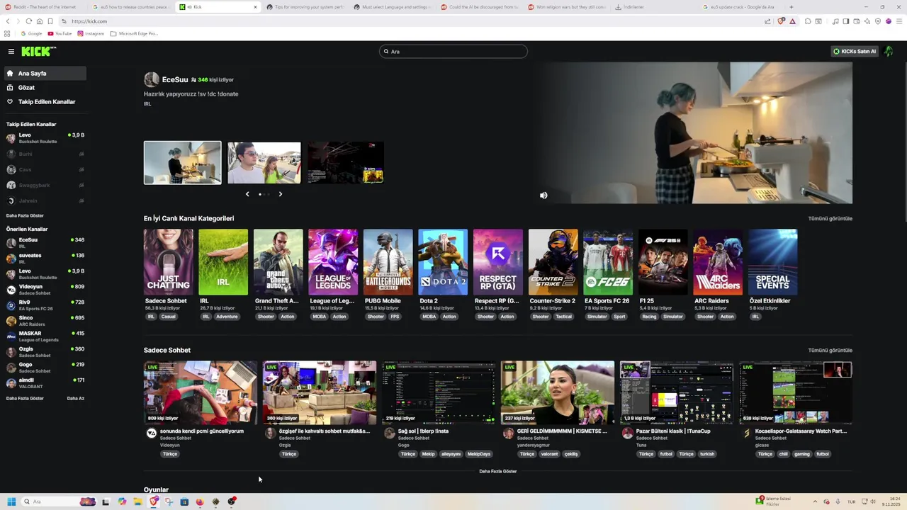Open EA Sports FC 26 category cover

(608, 261)
